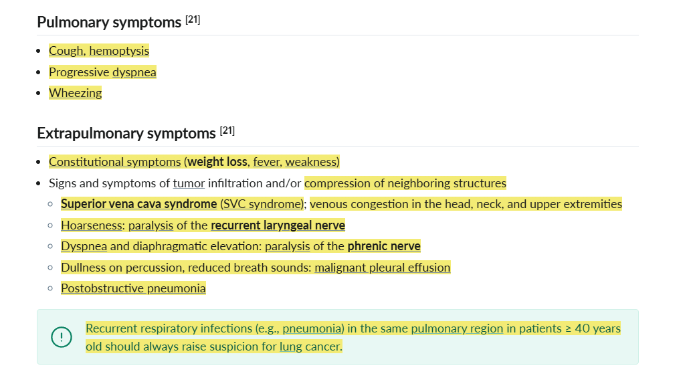The width and height of the screenshot is (689, 388).
Task: Follow the dyspnea link under Progressive
Action: coord(134,72)
